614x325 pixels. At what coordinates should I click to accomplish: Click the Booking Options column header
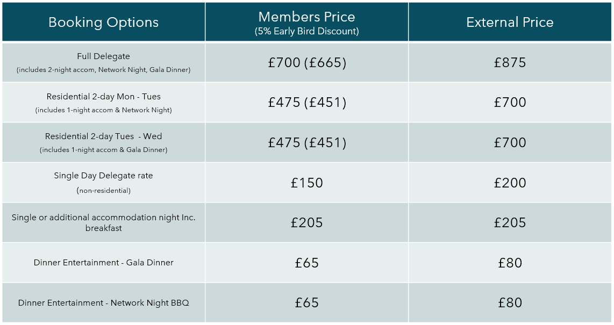click(x=103, y=22)
